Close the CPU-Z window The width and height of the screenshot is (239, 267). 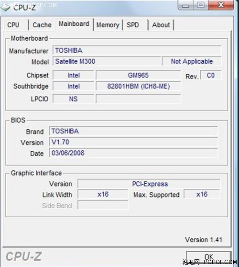point(221,5)
